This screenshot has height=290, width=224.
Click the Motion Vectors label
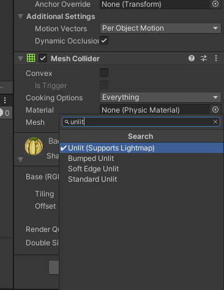(61, 29)
